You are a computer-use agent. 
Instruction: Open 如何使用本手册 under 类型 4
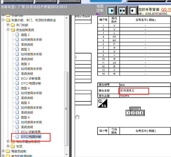[x=31, y=93]
